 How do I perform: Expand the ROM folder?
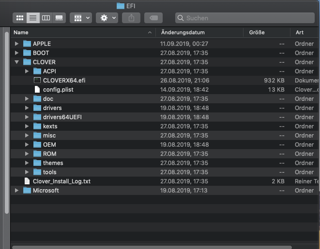(x=27, y=153)
